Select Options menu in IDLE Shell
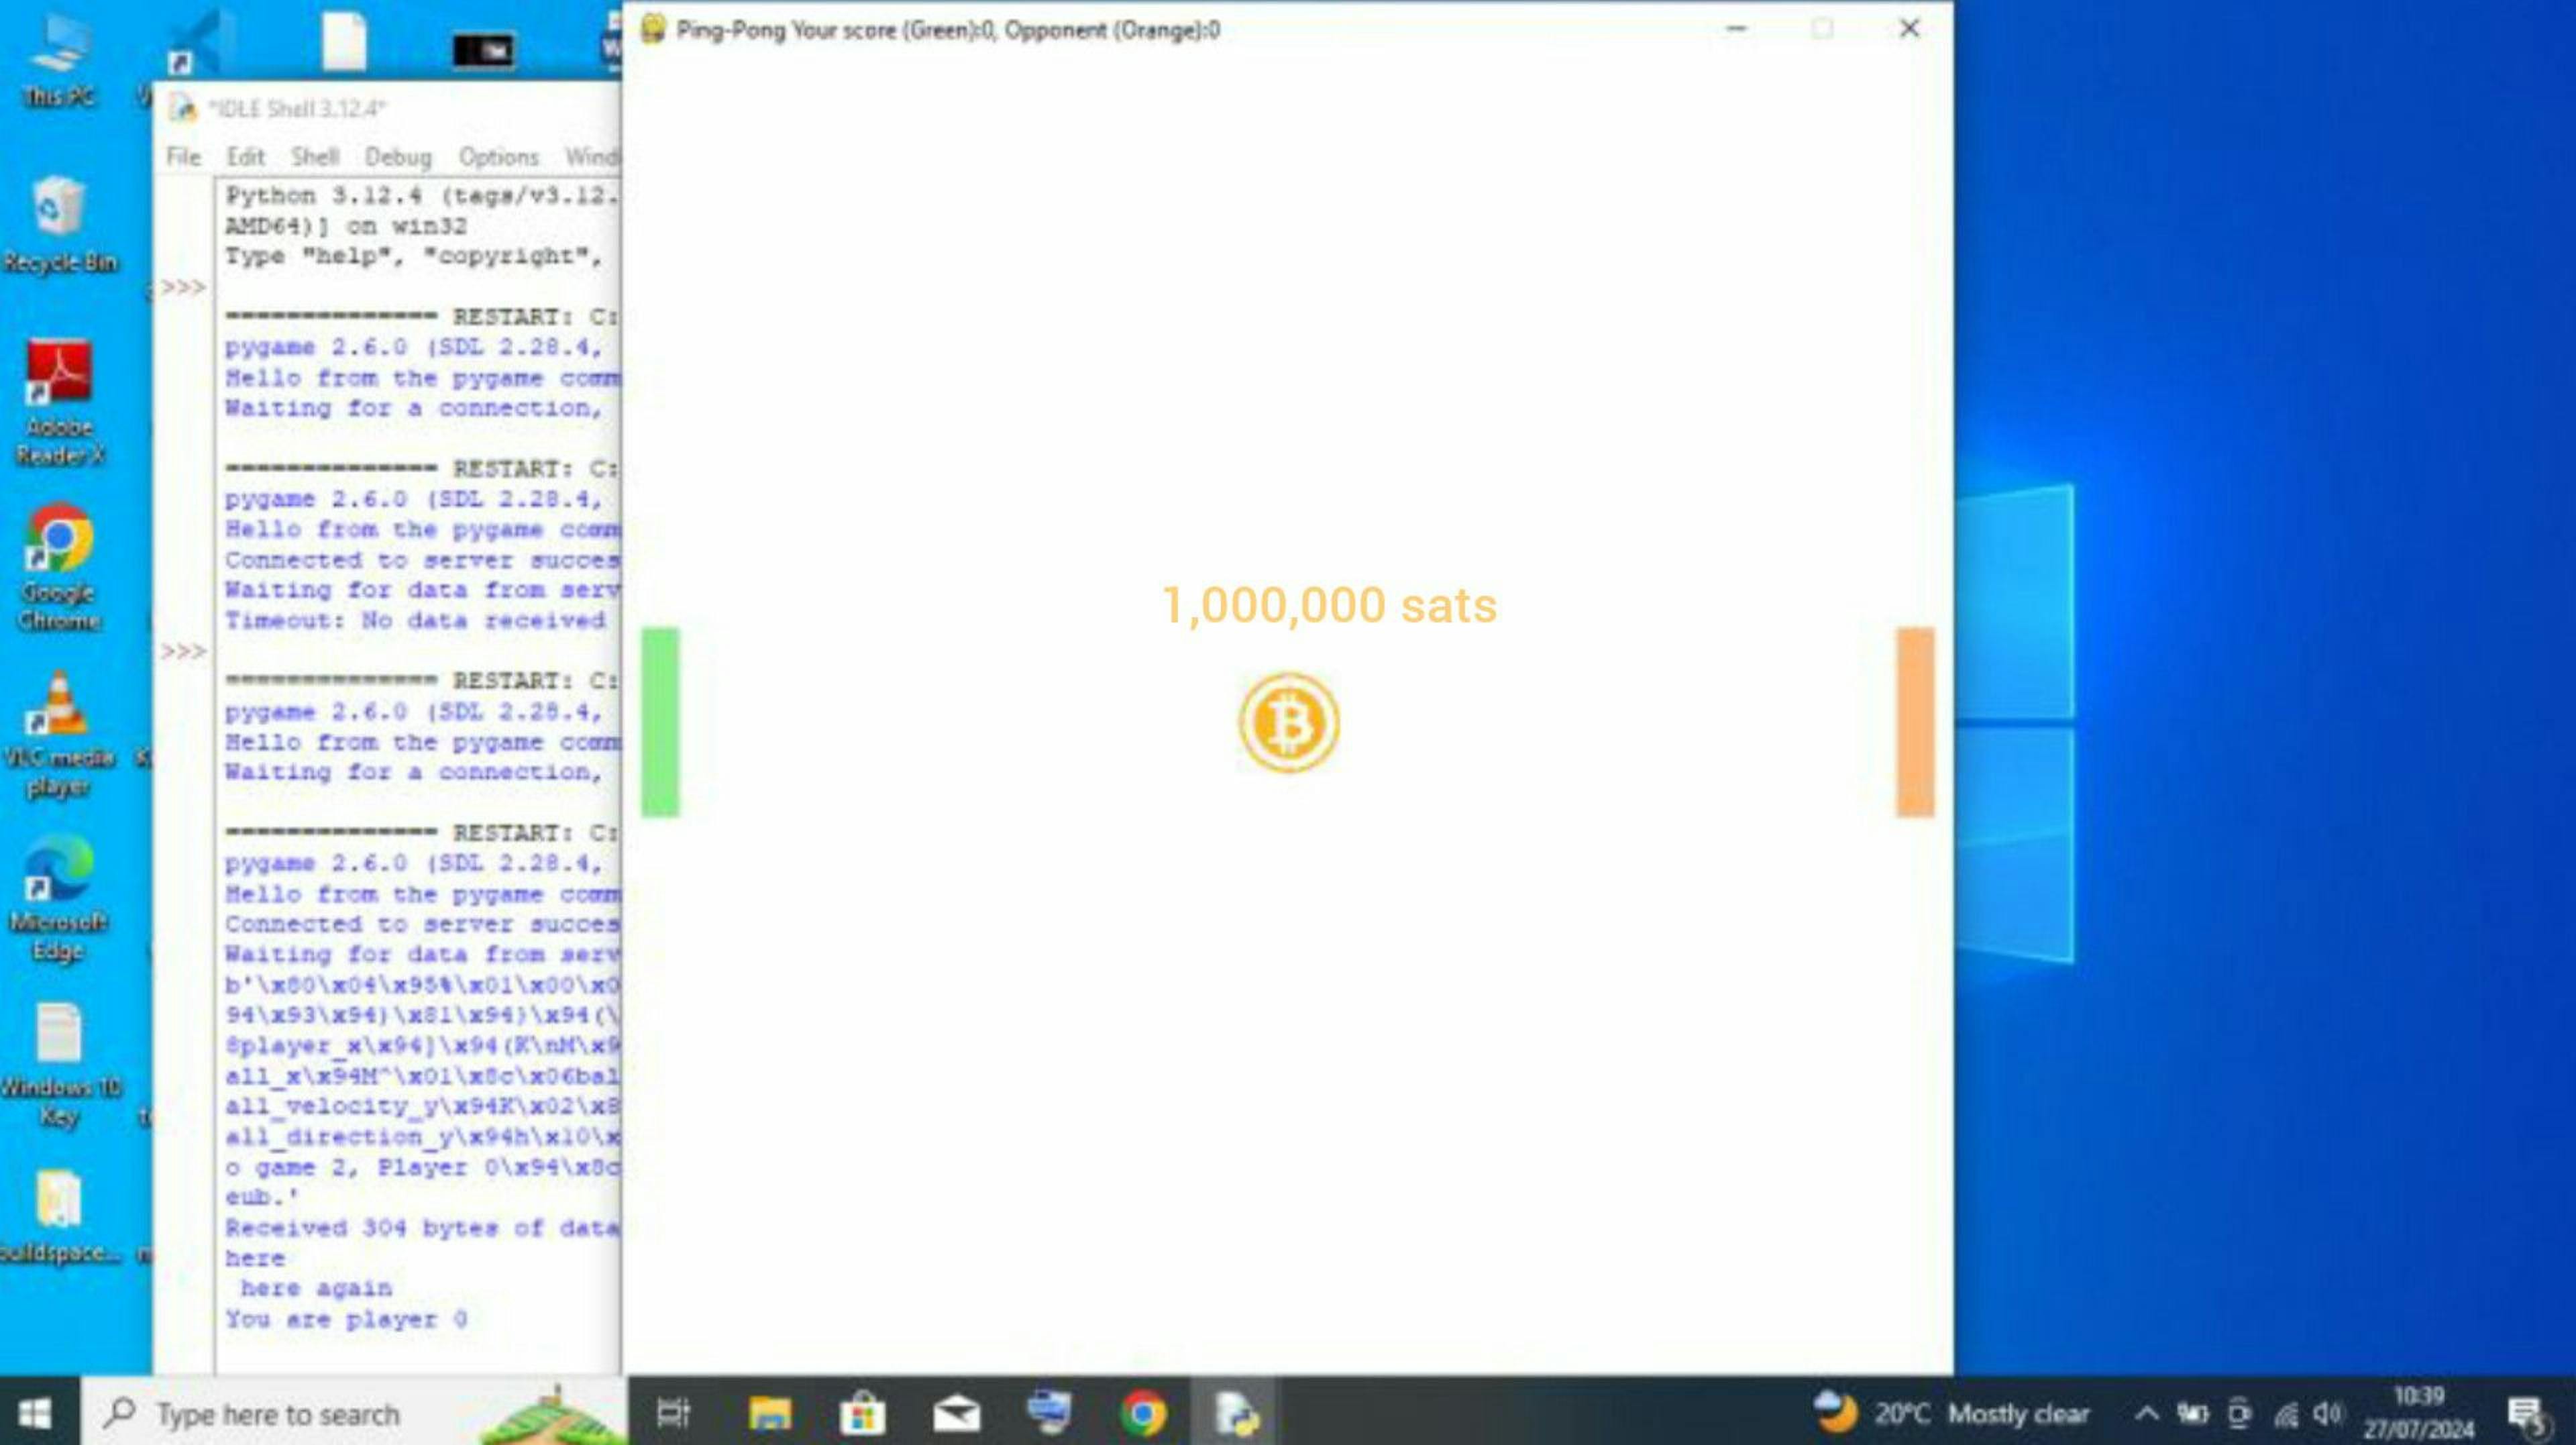2576x1445 pixels. [x=497, y=158]
